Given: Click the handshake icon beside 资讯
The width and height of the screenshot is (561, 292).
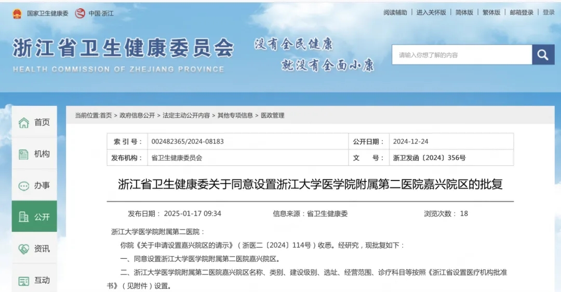Looking at the screenshot, I should coord(23,249).
